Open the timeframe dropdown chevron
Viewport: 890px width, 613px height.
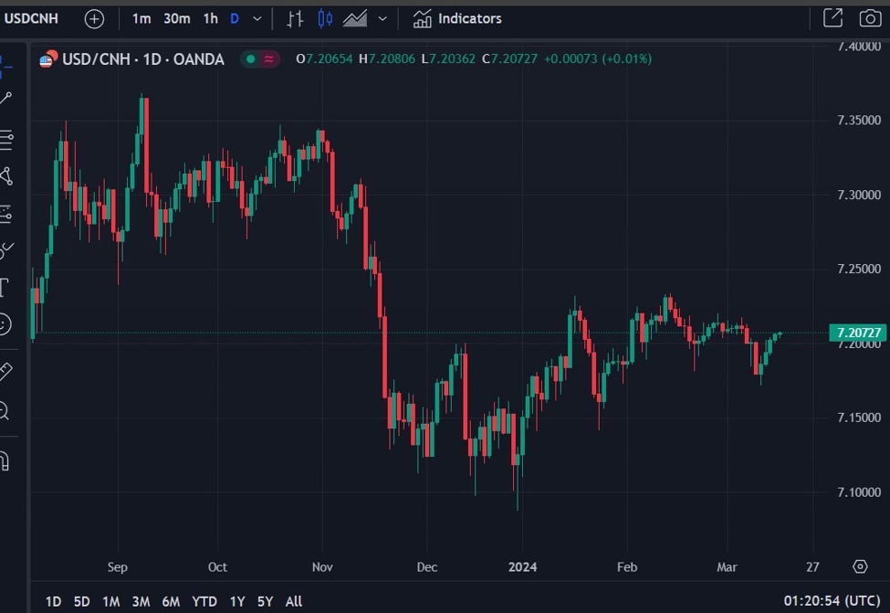point(257,18)
